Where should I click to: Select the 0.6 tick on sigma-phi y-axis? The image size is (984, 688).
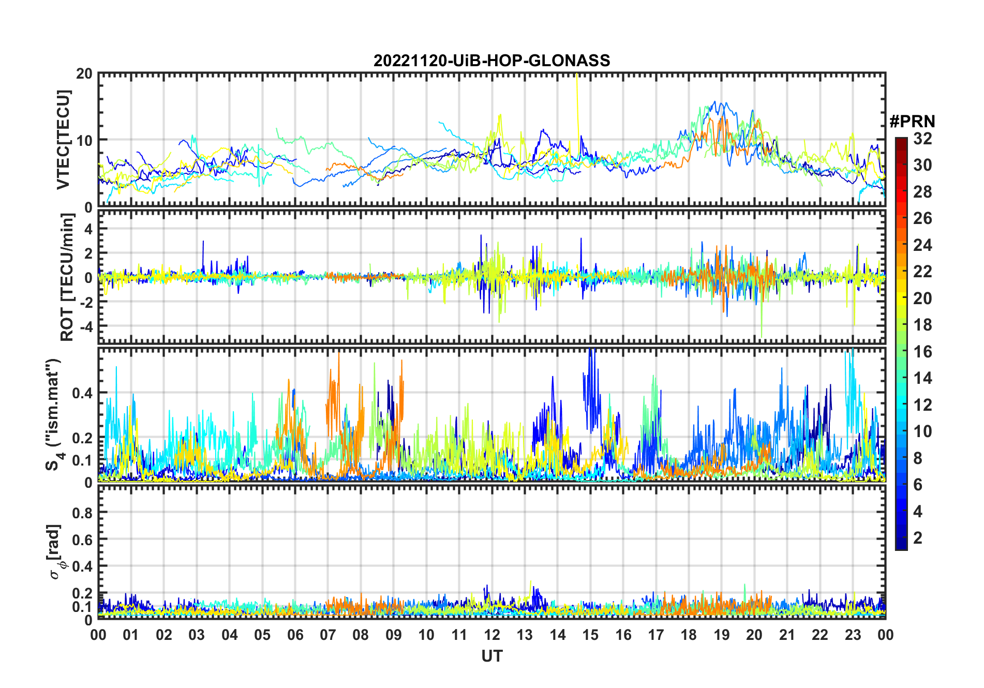tap(83, 540)
